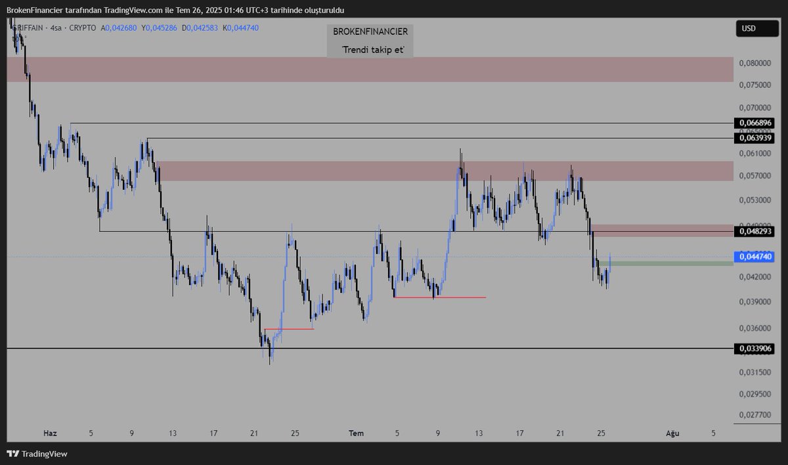Screen dimensions: 788x465
Task: Click the GRIFFAIN symbol title
Action: click(x=28, y=28)
